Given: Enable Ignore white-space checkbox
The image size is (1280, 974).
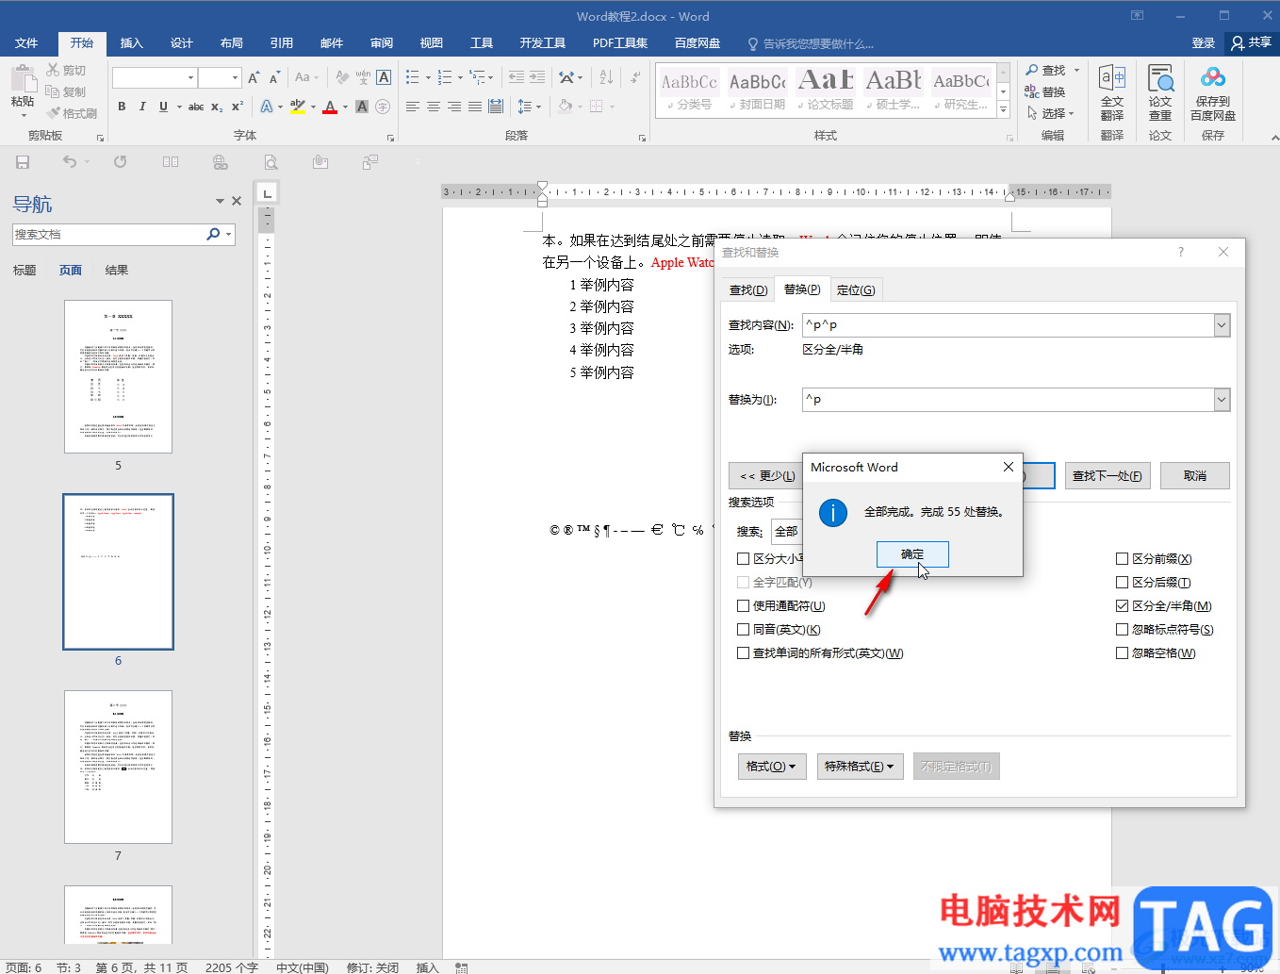Looking at the screenshot, I should tap(1122, 652).
